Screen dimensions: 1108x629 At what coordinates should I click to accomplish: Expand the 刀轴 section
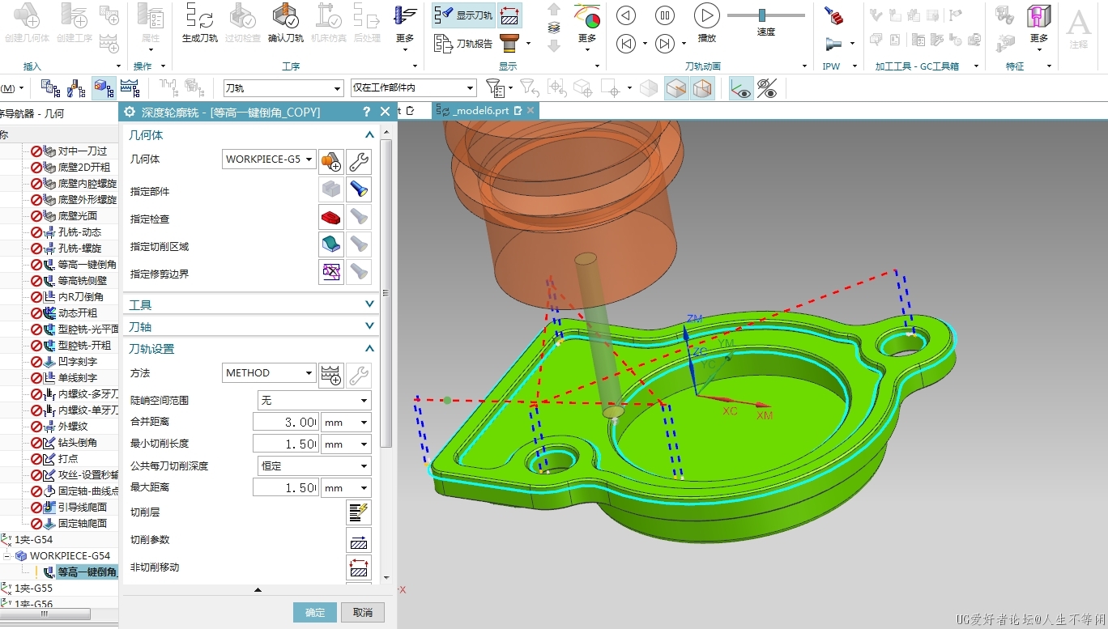tap(369, 326)
